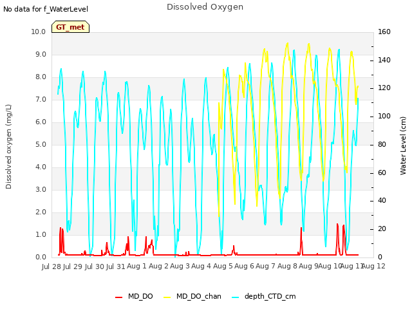Click the Aug 5 date tick label

pos(223,266)
